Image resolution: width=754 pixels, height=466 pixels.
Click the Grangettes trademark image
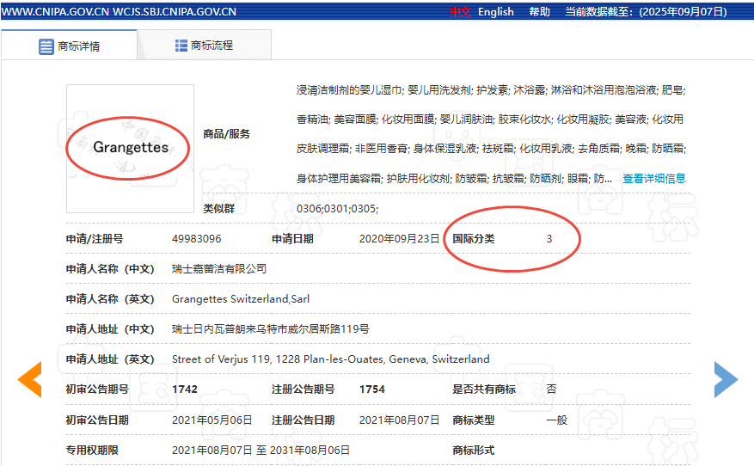click(x=131, y=149)
